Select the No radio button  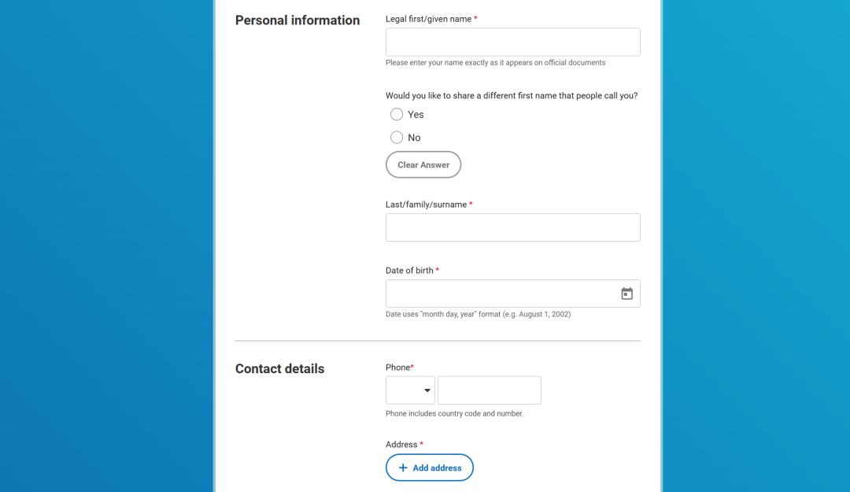pyautogui.click(x=396, y=137)
